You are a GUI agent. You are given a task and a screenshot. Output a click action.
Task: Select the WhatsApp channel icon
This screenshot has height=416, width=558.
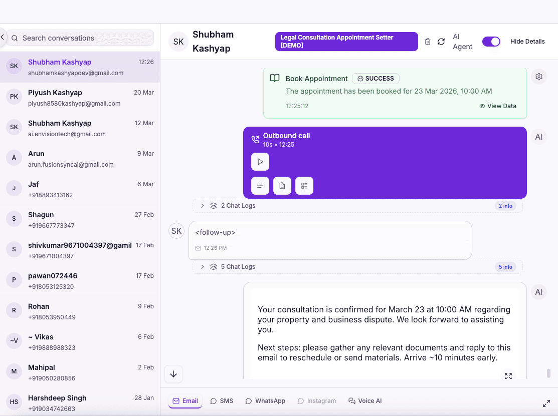248,400
